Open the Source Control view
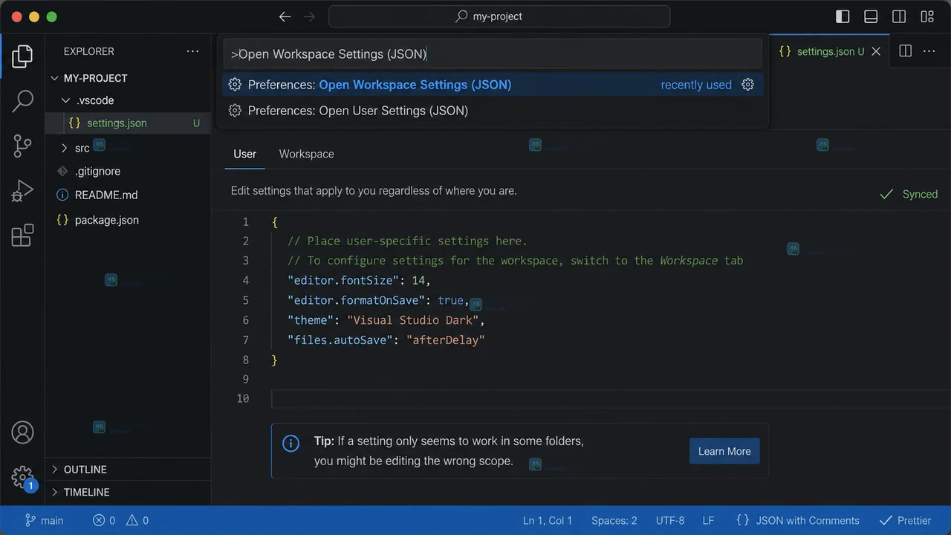Screen dimensions: 951x535 (22, 146)
